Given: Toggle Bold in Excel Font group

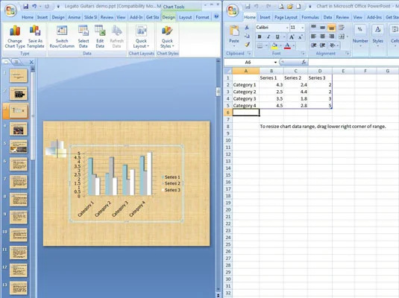Looking at the screenshot, I should click(260, 37).
